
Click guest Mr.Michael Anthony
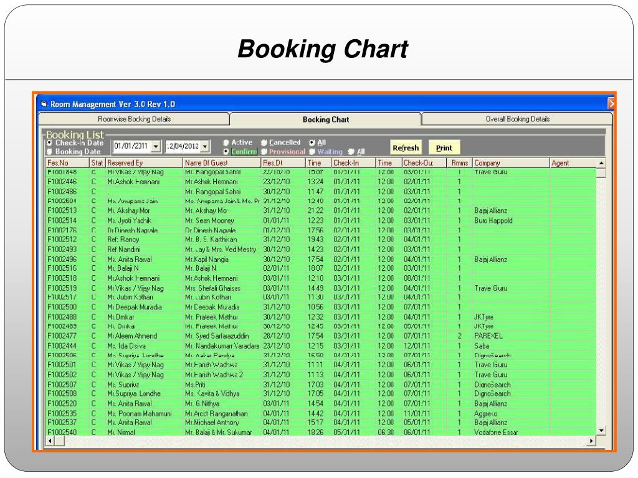(x=212, y=423)
